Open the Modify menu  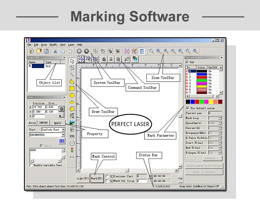coord(54,45)
